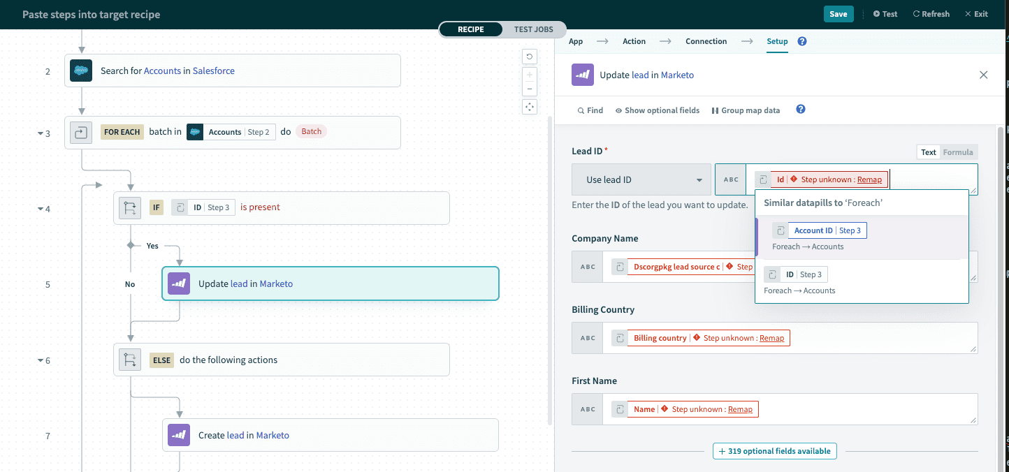Click the Find magnifier in the Setup toolbar

(589, 110)
